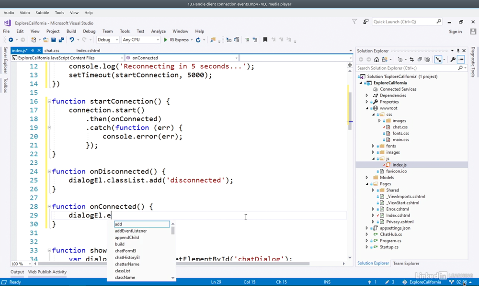Image resolution: width=479 pixels, height=286 pixels.
Task: Start debugging with the green IIS Express play button
Action: pyautogui.click(x=165, y=40)
